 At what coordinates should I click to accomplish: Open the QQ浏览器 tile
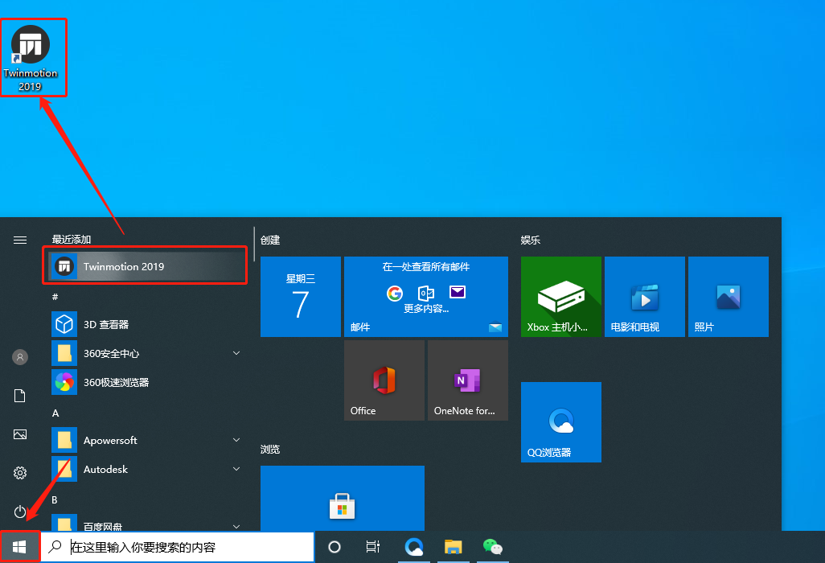coord(561,422)
